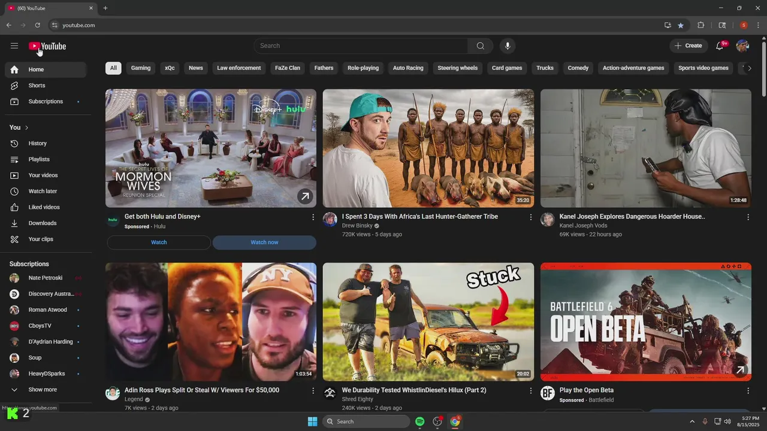Viewport: 767px width, 431px height.
Task: Bookmark this page with star icon
Action: (x=681, y=25)
